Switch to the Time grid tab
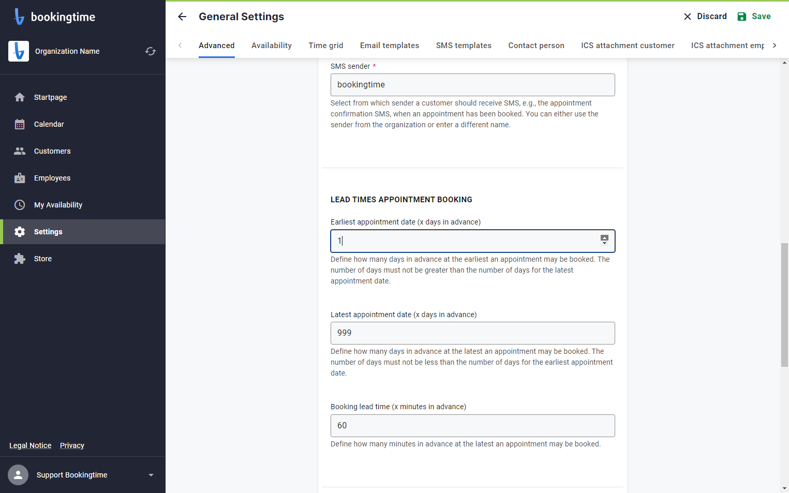Screen dimensions: 789x493 [x=326, y=46]
